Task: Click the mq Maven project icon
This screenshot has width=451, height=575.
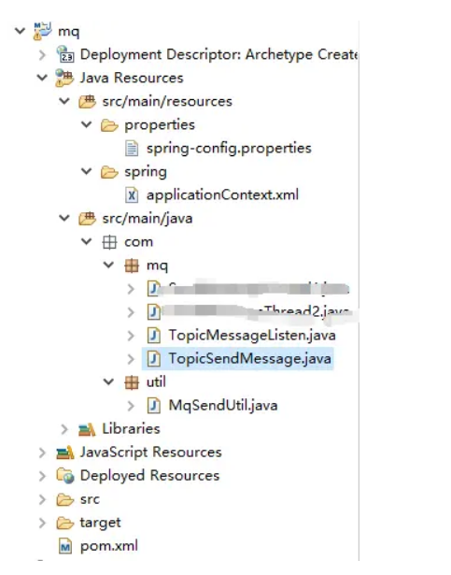Action: point(42,31)
